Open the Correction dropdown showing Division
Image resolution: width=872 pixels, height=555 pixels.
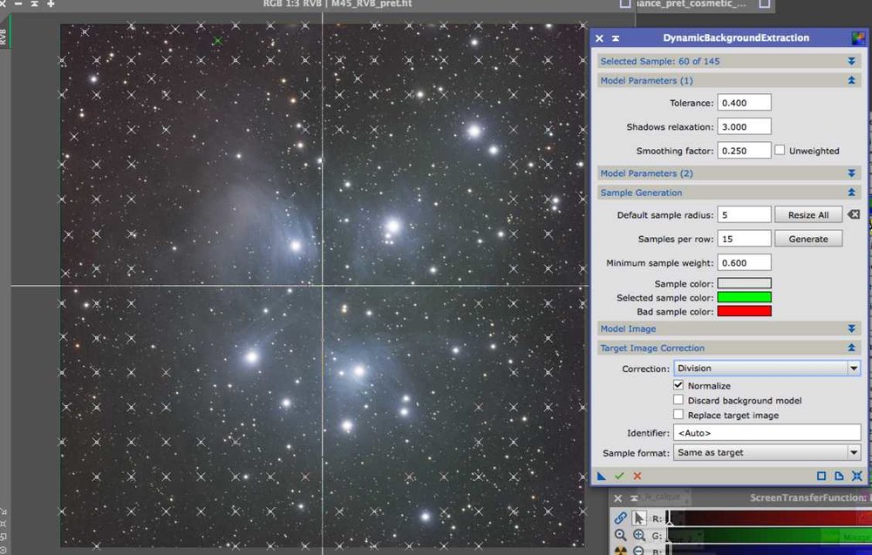coord(767,369)
